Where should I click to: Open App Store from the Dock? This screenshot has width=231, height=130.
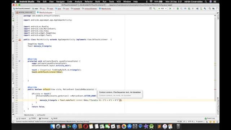click(x=130, y=126)
